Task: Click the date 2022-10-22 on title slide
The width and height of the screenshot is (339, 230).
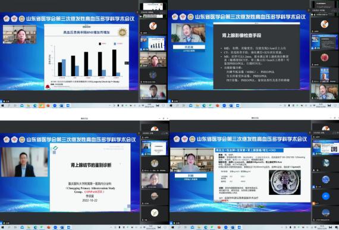Action: click(x=90, y=200)
